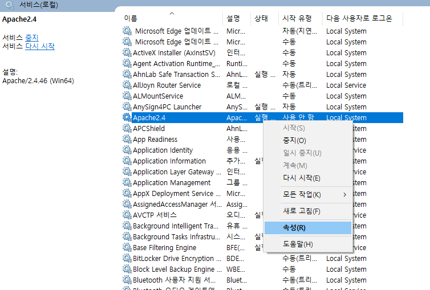430x290 pixels.
Task: Click the gear icon of AllJoyn Router Service
Action: tap(127, 85)
